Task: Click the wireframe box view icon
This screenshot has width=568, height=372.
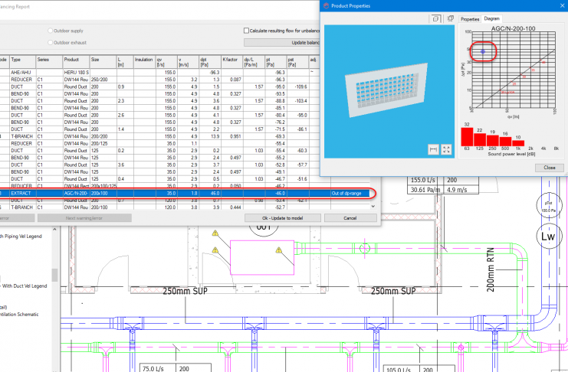Action: click(450, 18)
